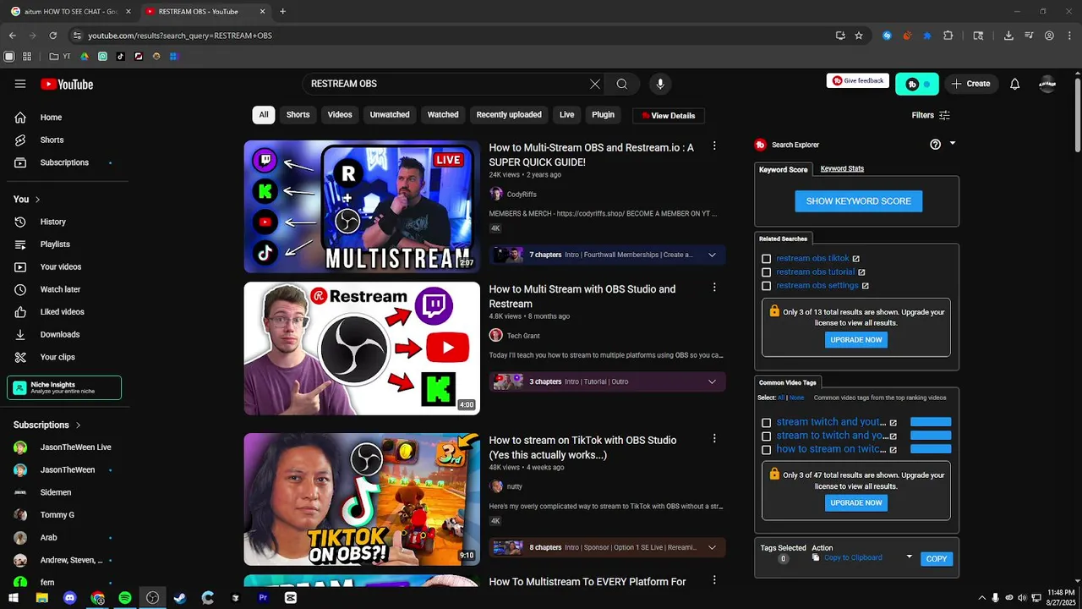Open 'restream obs tiktok' external link icon
Image resolution: width=1082 pixels, height=609 pixels.
coord(855,259)
